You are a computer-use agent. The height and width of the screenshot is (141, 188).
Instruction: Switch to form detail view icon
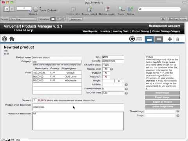click(149, 39)
